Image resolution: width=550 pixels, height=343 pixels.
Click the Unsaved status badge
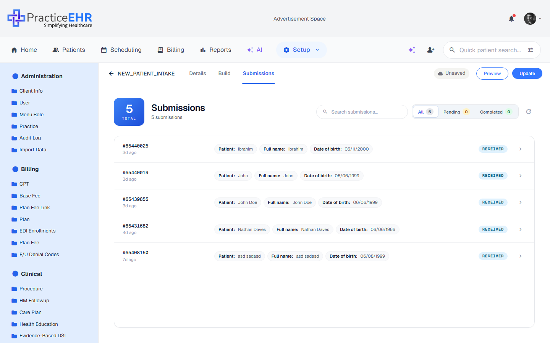click(x=451, y=73)
